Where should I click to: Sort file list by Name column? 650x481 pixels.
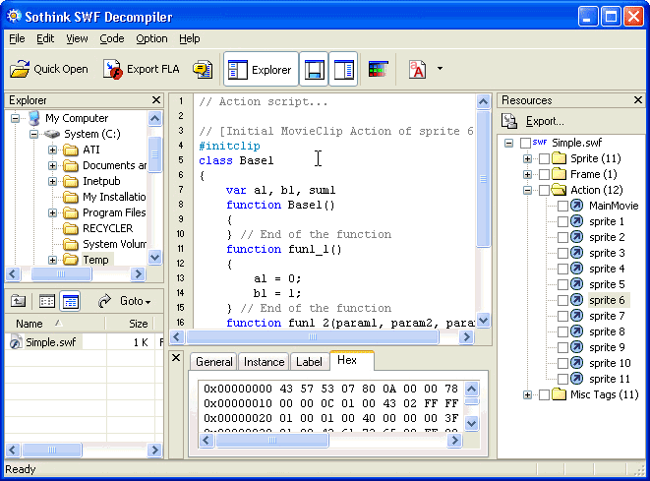[54, 324]
